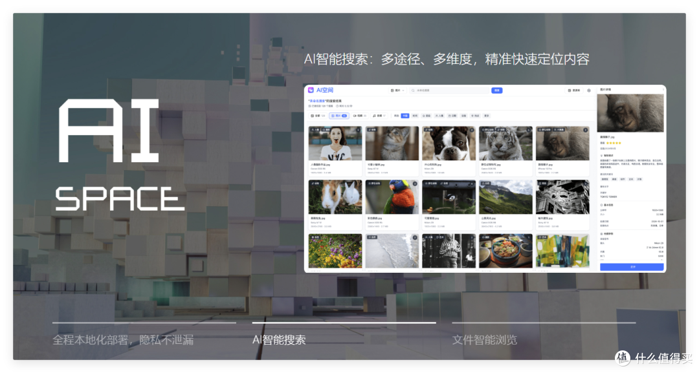Toggle the selection circle on the bulldog card
699x373 pixels.
point(472,130)
